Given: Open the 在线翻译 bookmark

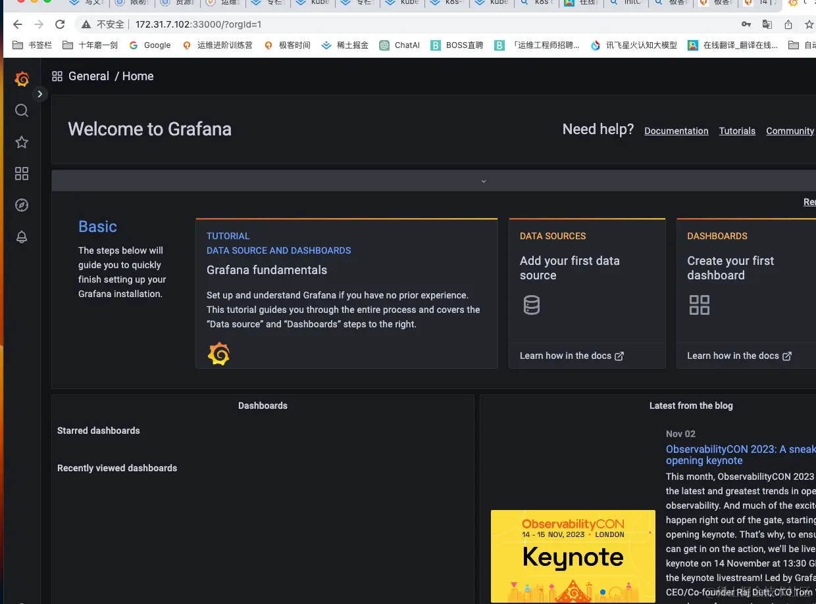Looking at the screenshot, I should coord(732,45).
